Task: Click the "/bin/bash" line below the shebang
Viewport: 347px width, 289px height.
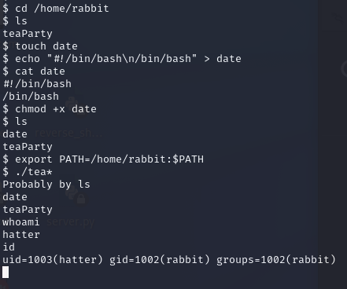Action: pyautogui.click(x=31, y=97)
